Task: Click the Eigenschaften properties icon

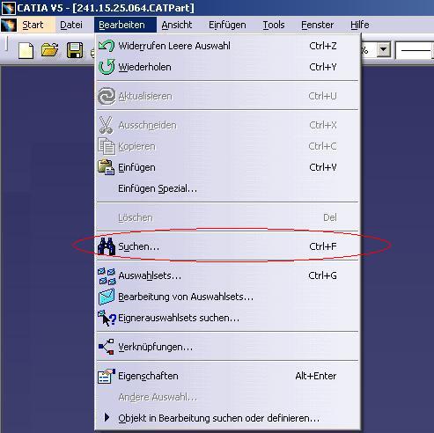Action: tap(107, 376)
